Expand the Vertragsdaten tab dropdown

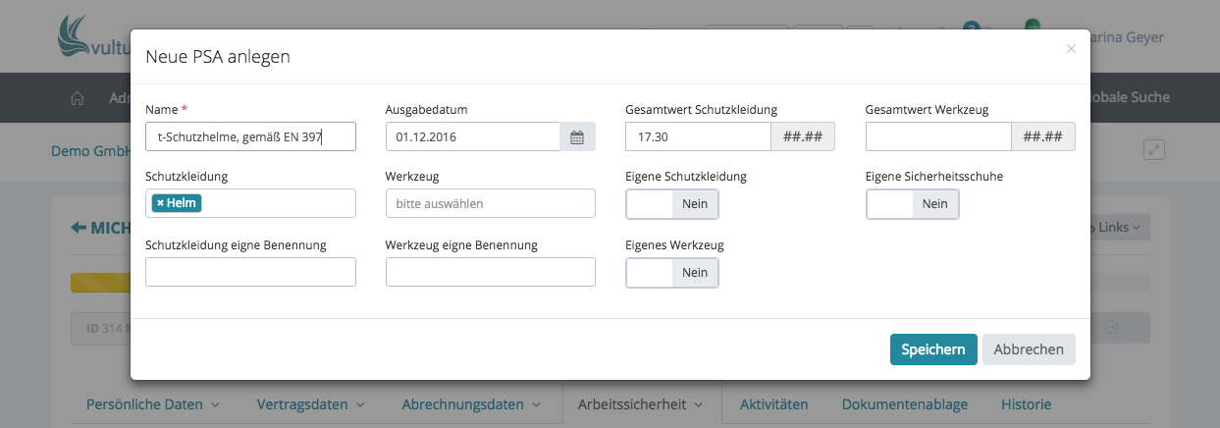[310, 404]
